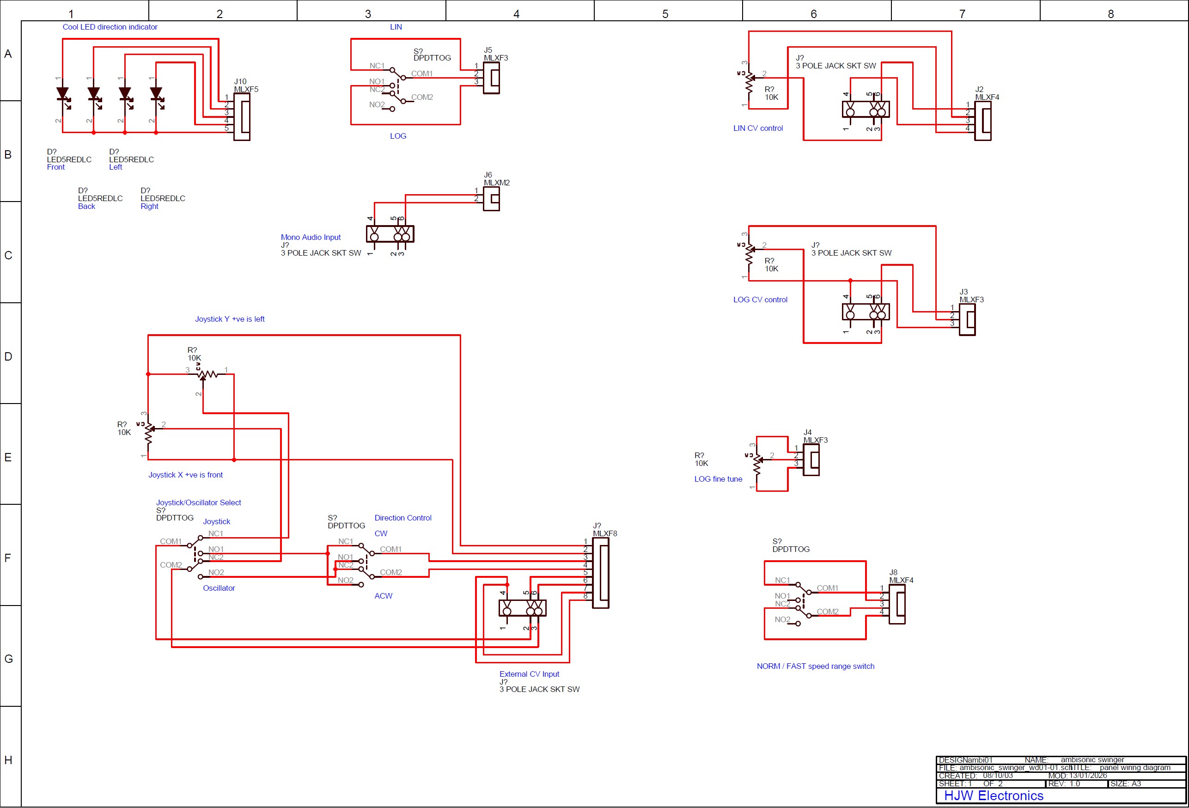The image size is (1189, 808).
Task: Click the 'Cool LED direction indicator' label
Action: 110,27
